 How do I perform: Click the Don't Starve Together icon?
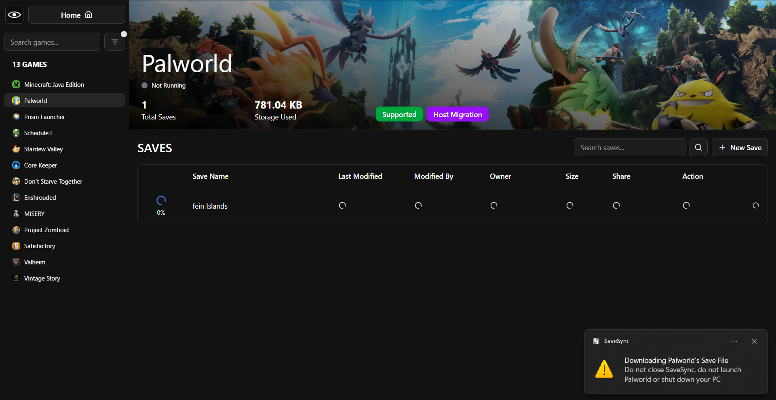pos(16,181)
